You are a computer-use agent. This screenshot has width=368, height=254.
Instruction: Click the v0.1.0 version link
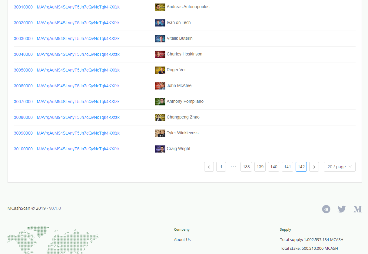click(55, 208)
